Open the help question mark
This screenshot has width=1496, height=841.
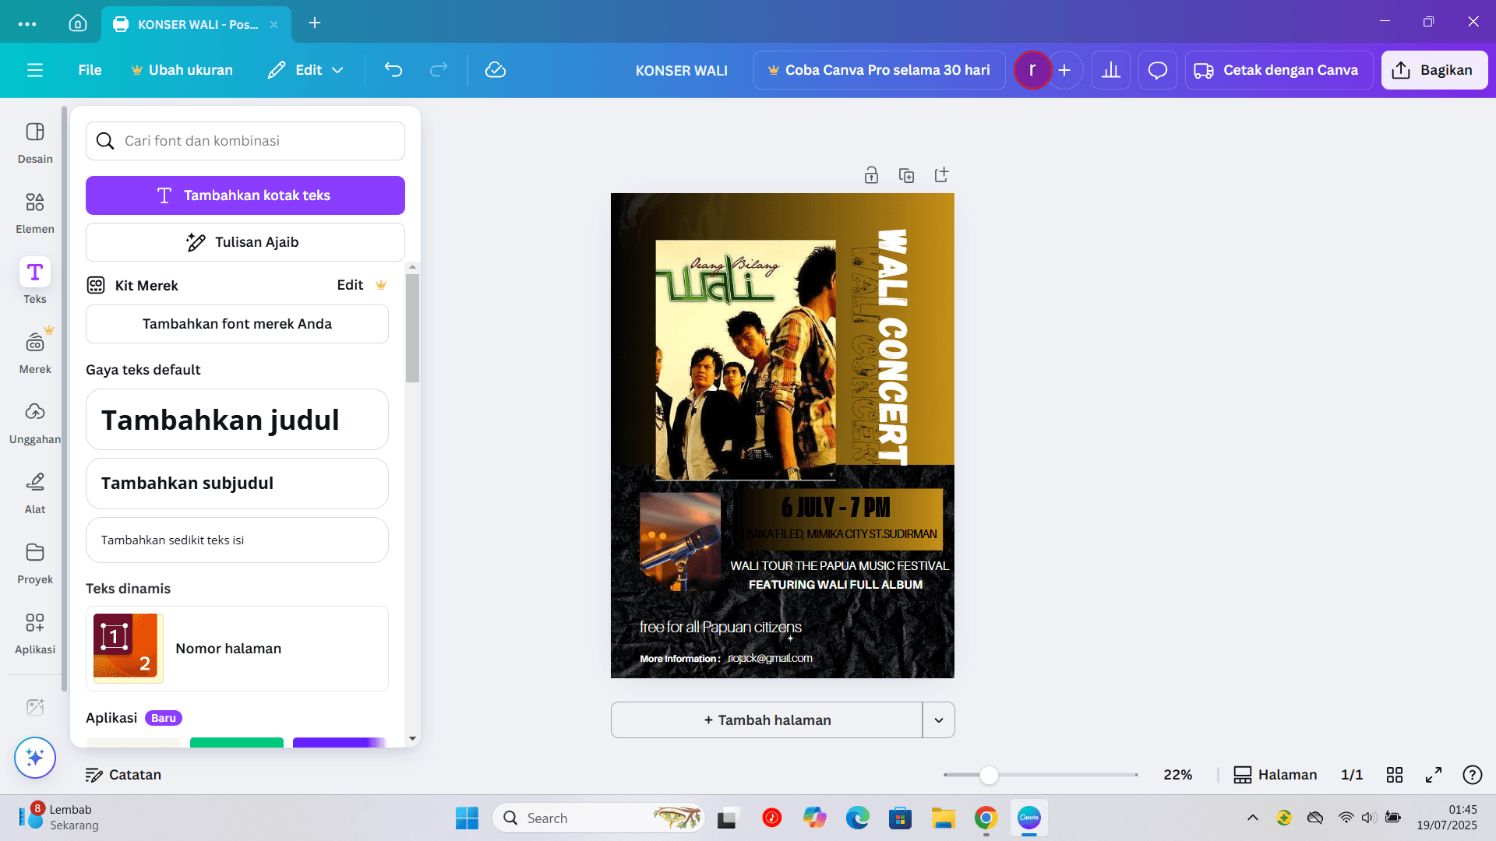1473,775
